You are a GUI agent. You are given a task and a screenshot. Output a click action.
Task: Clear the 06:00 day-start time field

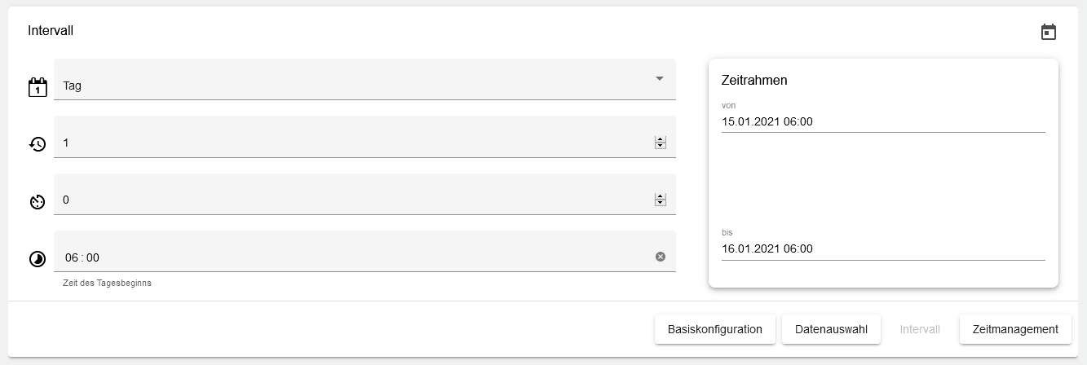661,257
